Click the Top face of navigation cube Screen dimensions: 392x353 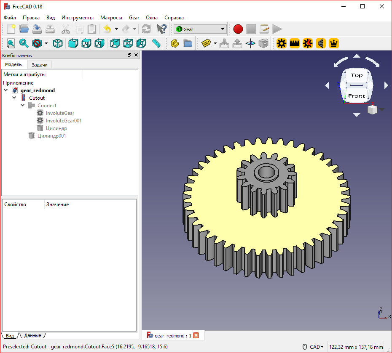(x=356, y=75)
